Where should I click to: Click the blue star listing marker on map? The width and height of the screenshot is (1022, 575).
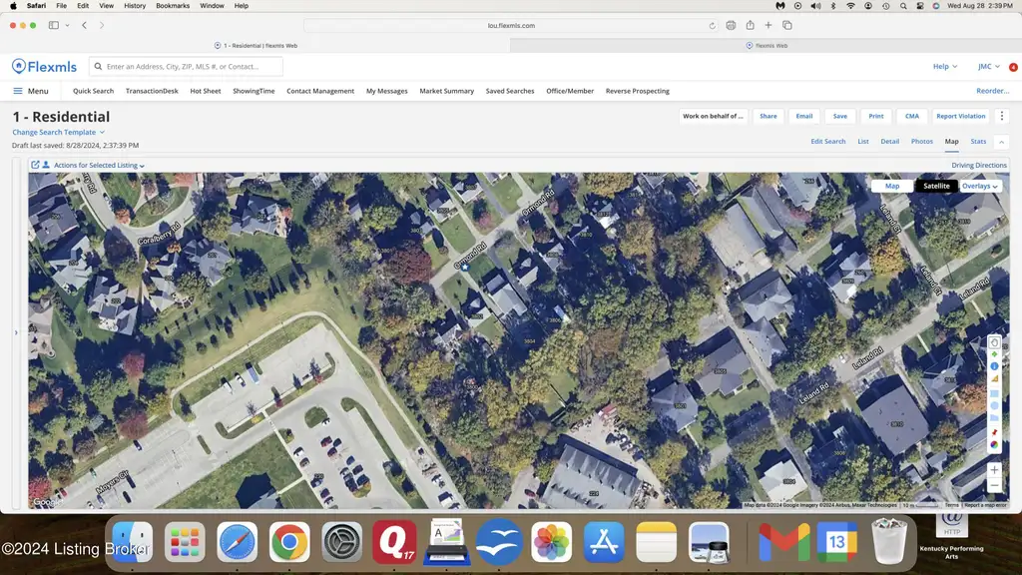465,267
